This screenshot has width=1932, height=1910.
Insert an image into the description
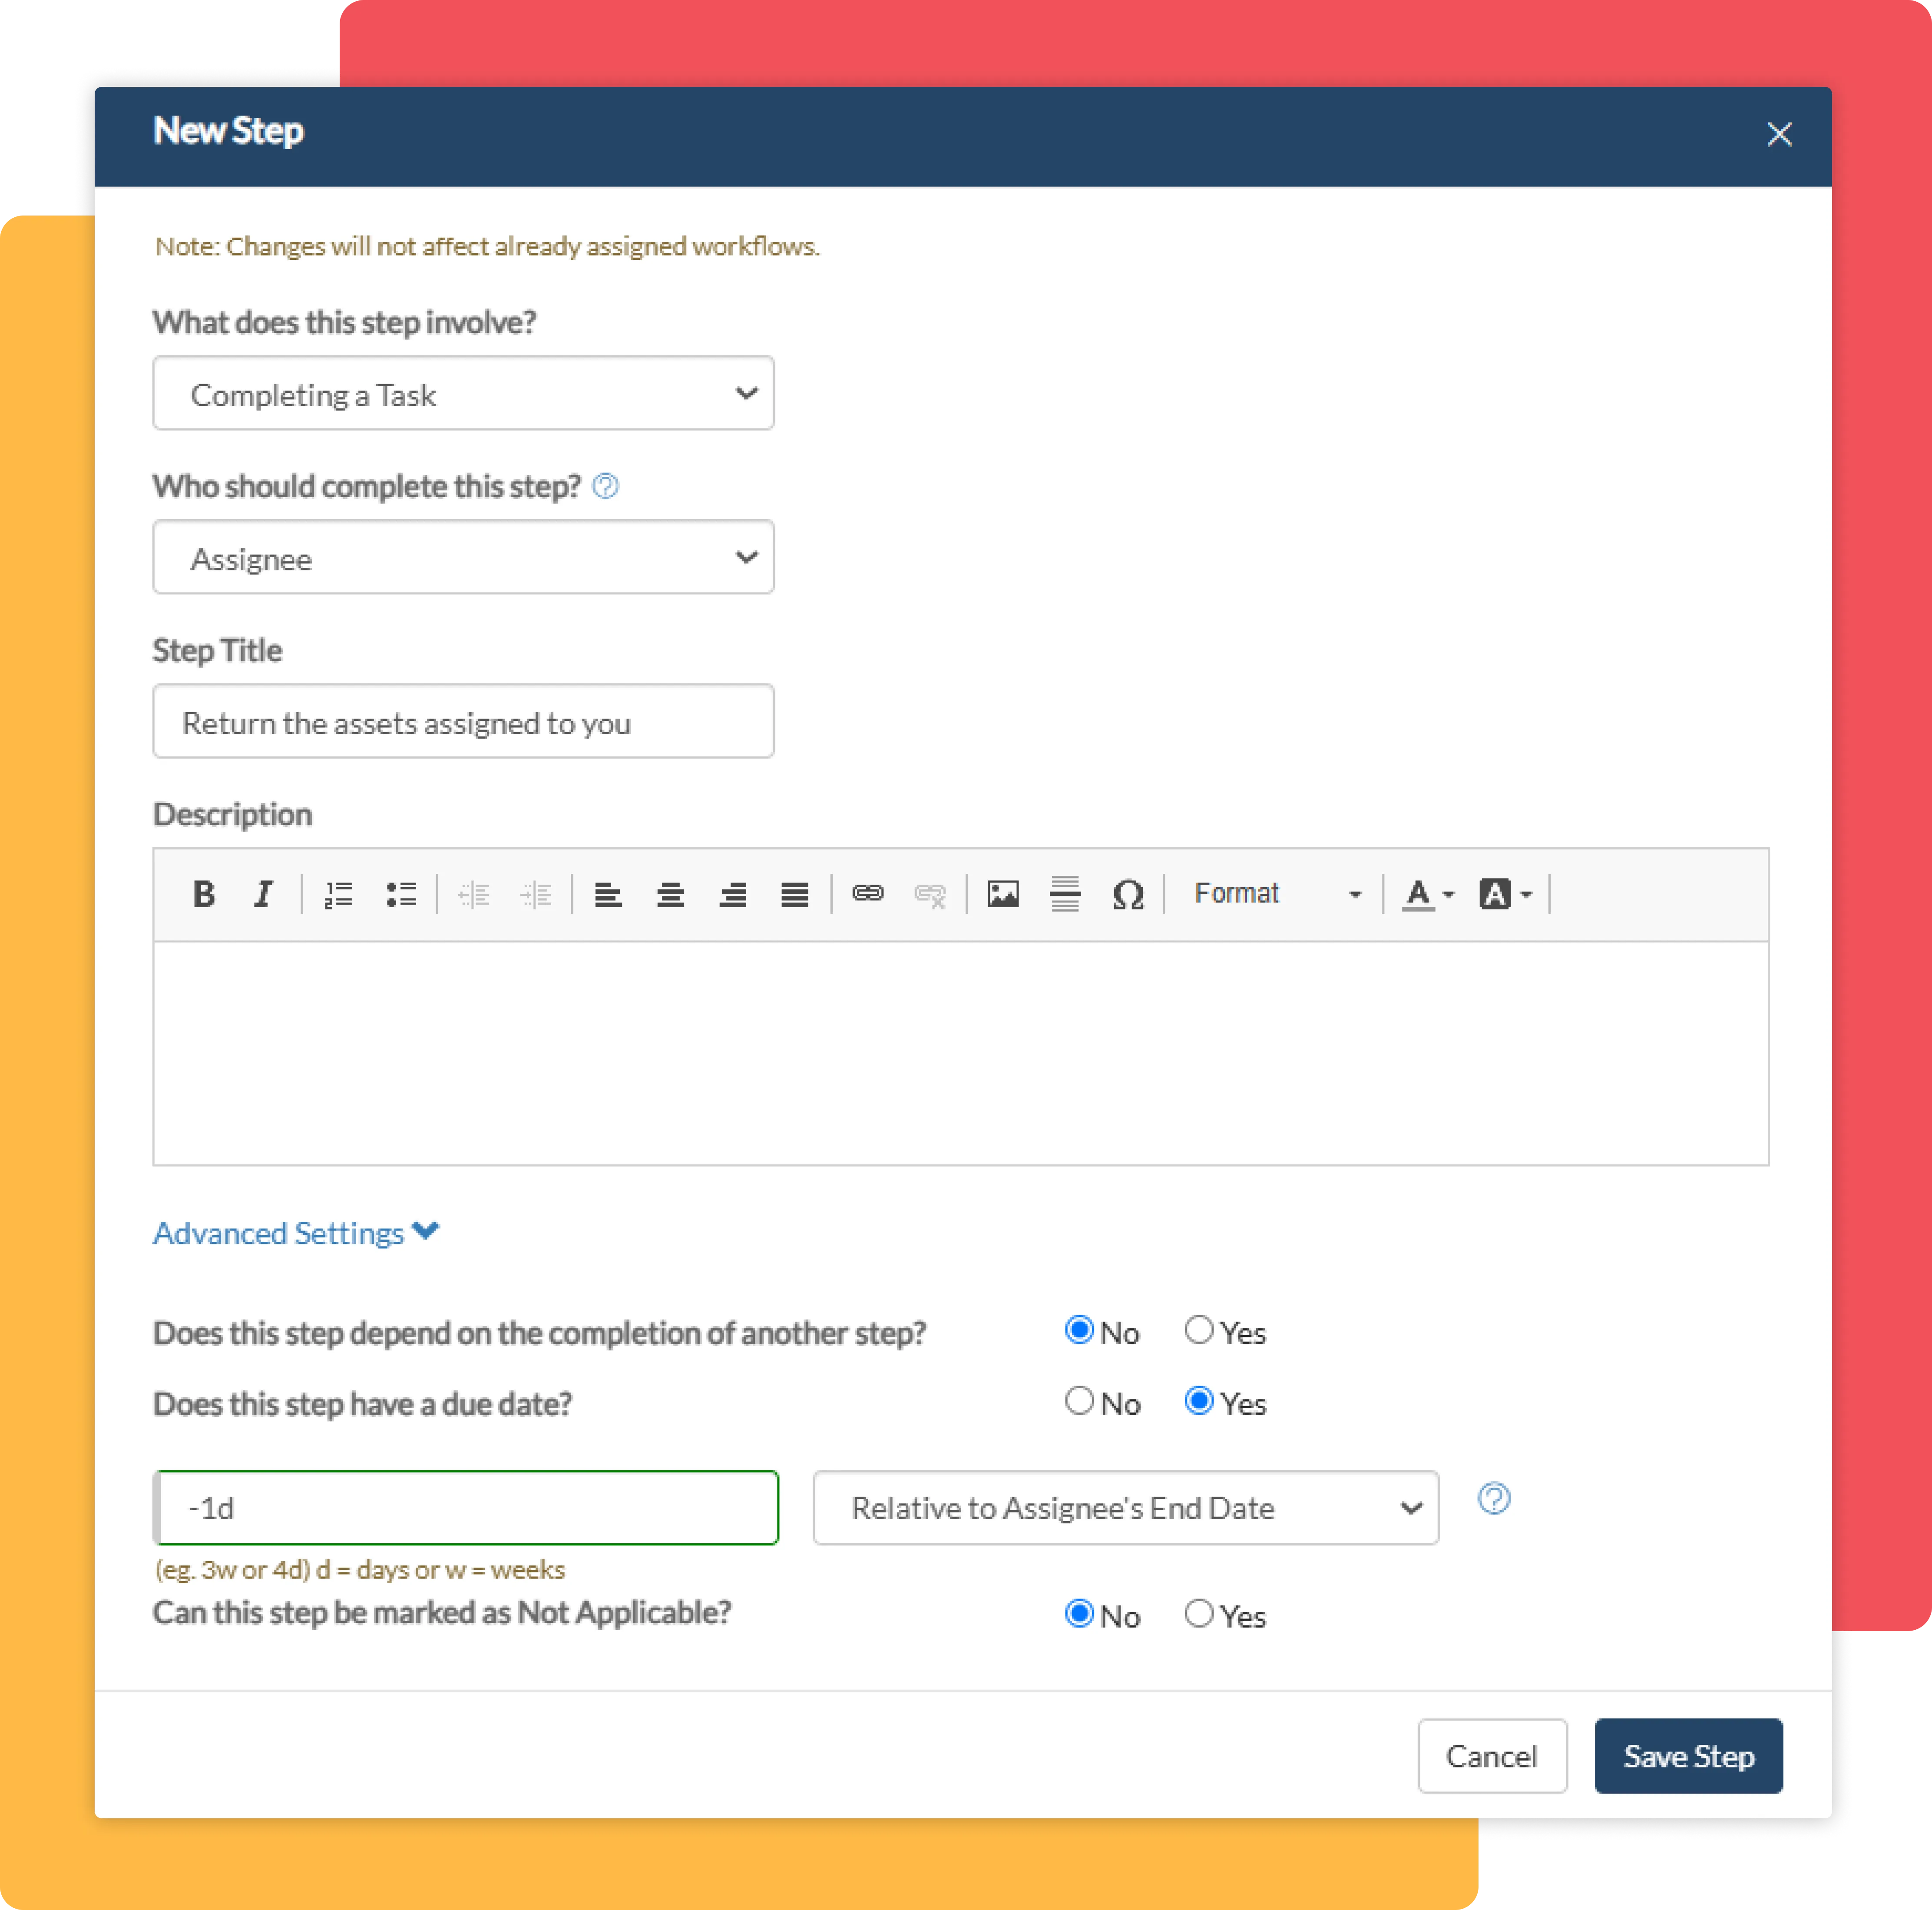(x=1002, y=893)
